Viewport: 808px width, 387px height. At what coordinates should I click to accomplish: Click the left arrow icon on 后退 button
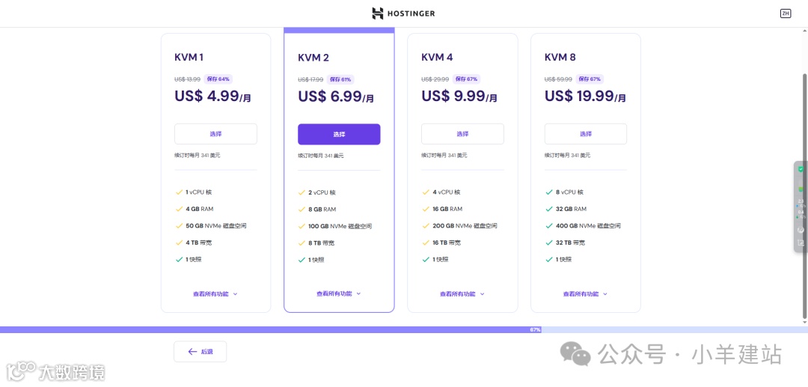[192, 351]
